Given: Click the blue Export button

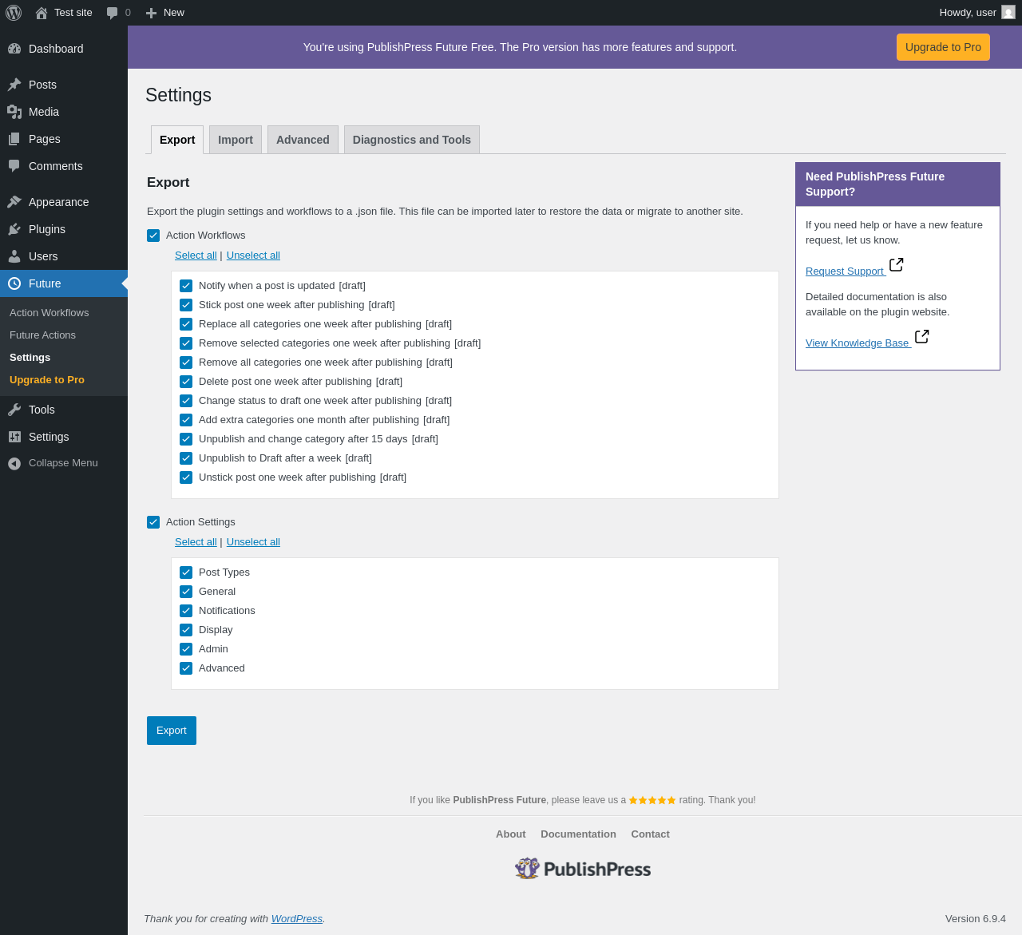Looking at the screenshot, I should click(x=172, y=731).
